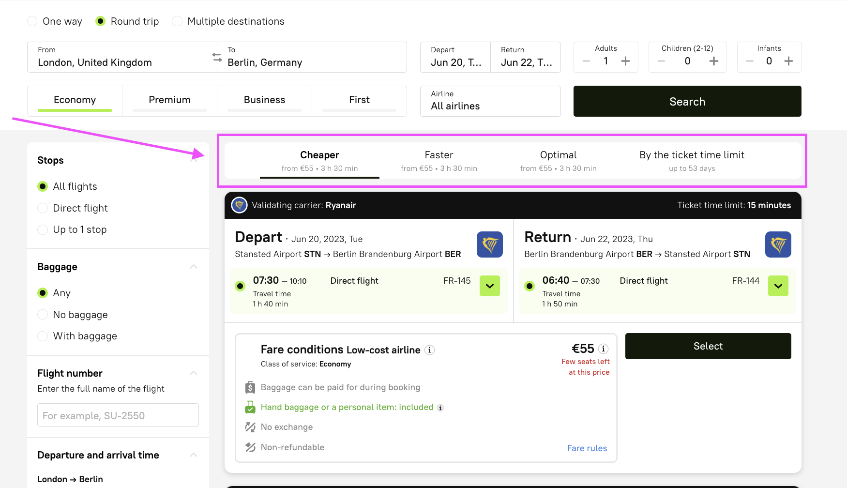
Task: Click the Ryanair logo in Return section
Action: pos(778,244)
